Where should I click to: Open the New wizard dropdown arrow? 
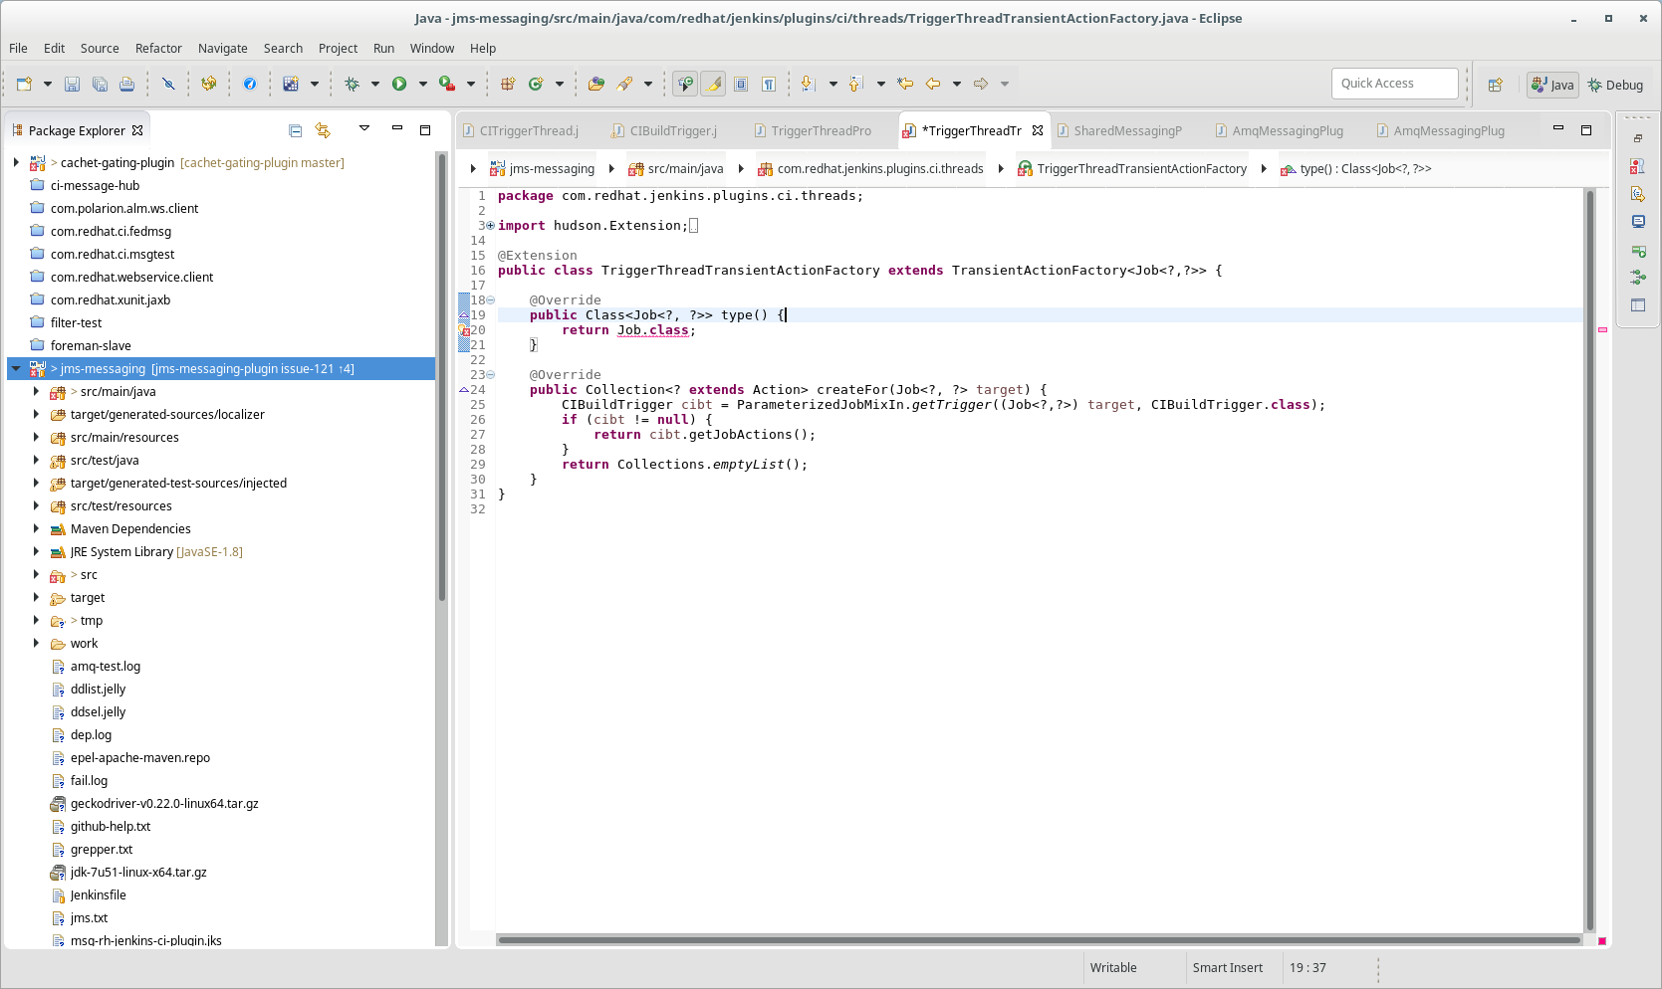point(47,85)
